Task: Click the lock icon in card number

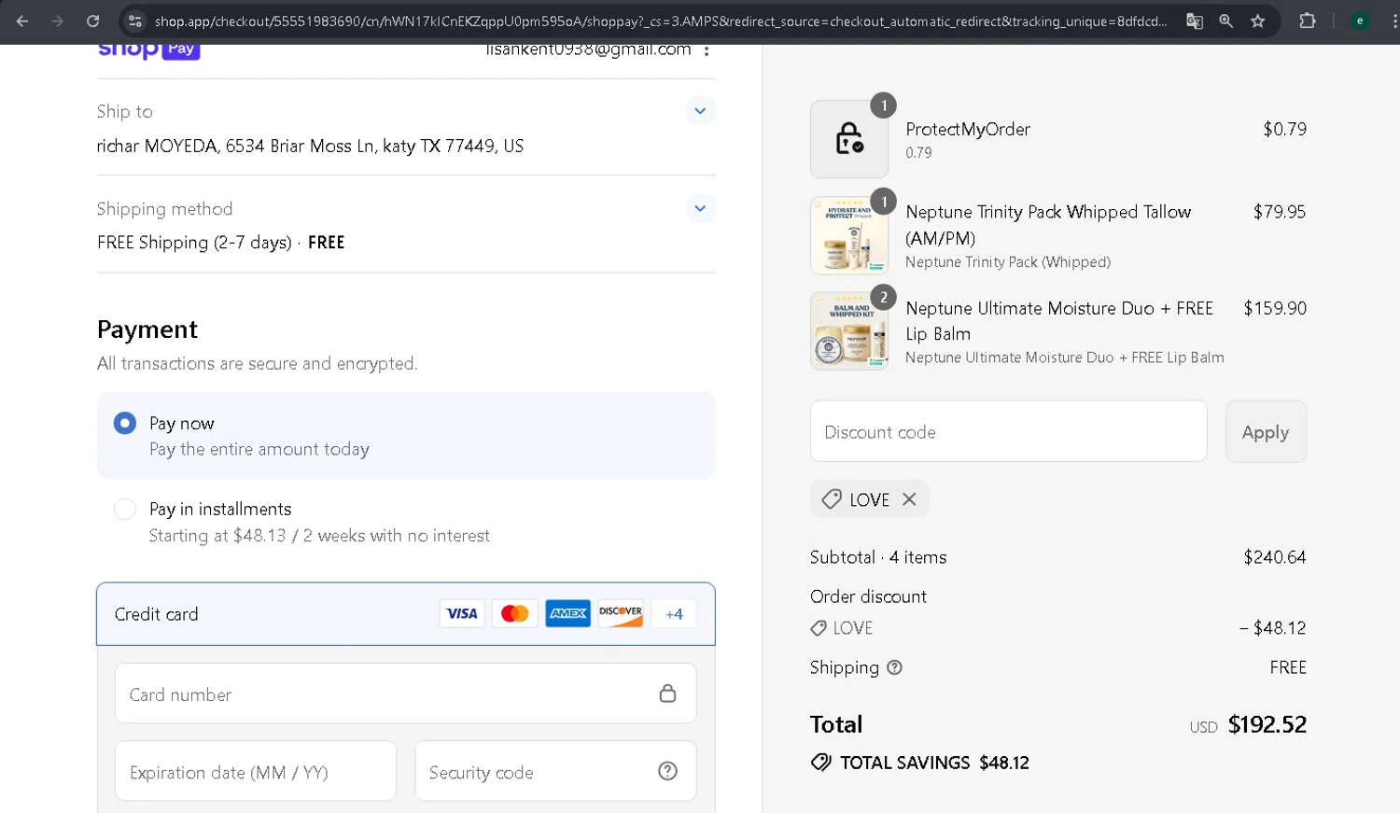Action: 667,694
